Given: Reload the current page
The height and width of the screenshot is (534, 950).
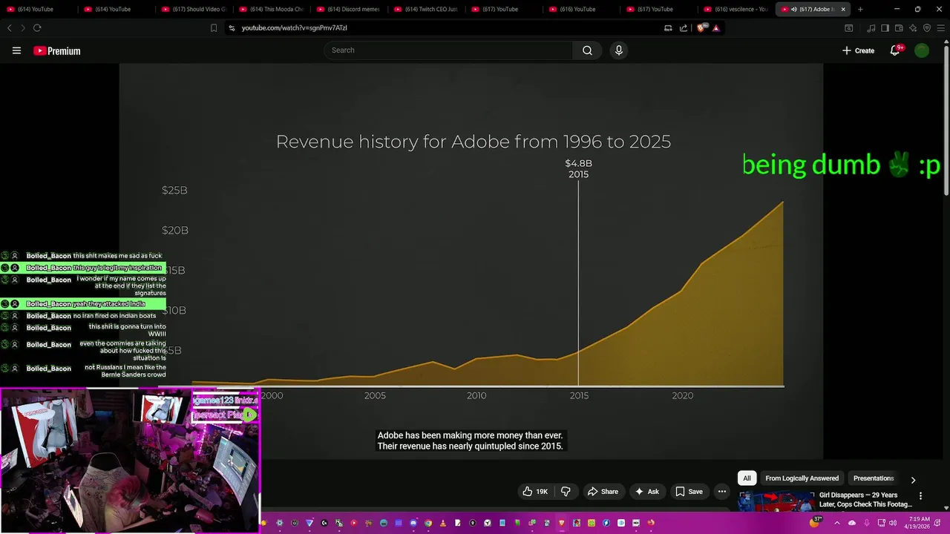Looking at the screenshot, I should 37,27.
